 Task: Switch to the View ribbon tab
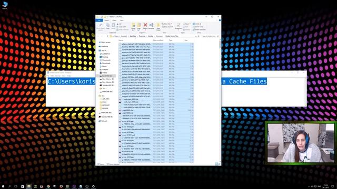point(122,20)
